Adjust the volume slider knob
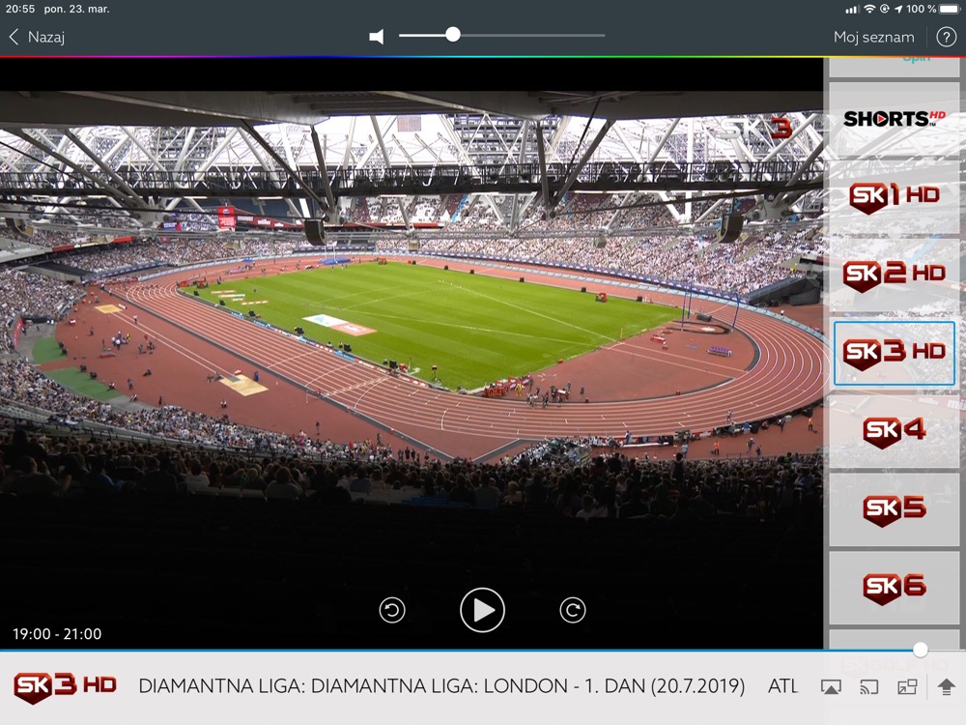This screenshot has height=725, width=966. [x=453, y=35]
